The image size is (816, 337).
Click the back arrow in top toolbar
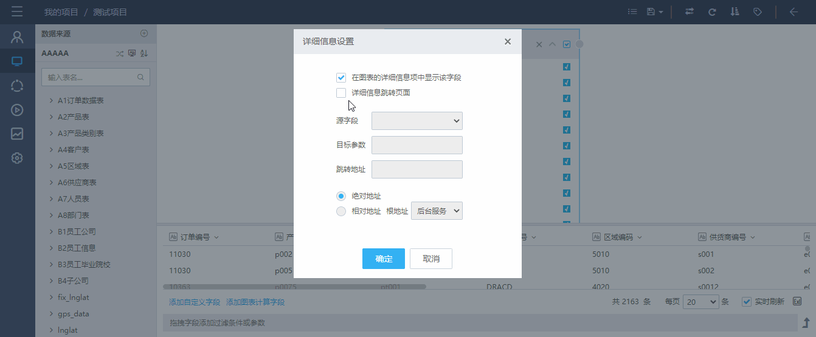(794, 12)
